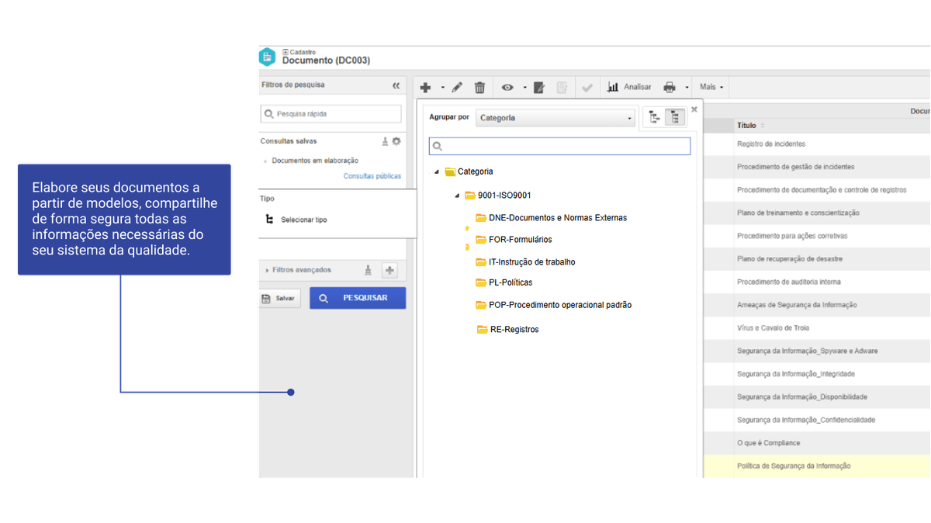The image size is (931, 523).
Task: Switch to hierarchical tree view mode
Action: pyautogui.click(x=654, y=118)
